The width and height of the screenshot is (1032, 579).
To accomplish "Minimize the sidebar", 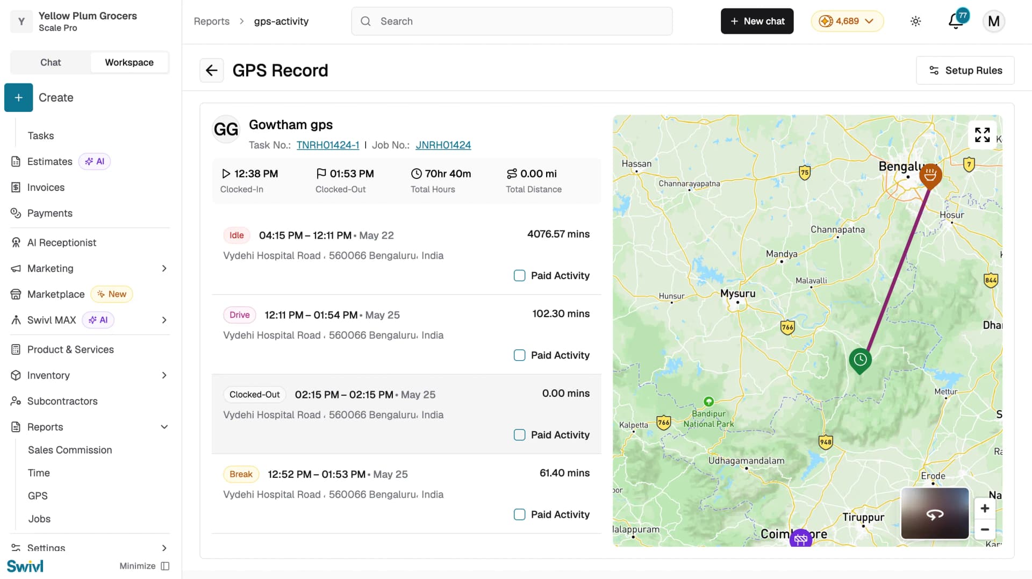I will coord(144,566).
